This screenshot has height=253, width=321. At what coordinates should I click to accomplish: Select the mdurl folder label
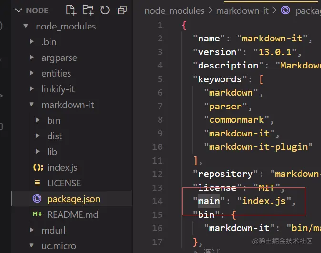coord(53,231)
